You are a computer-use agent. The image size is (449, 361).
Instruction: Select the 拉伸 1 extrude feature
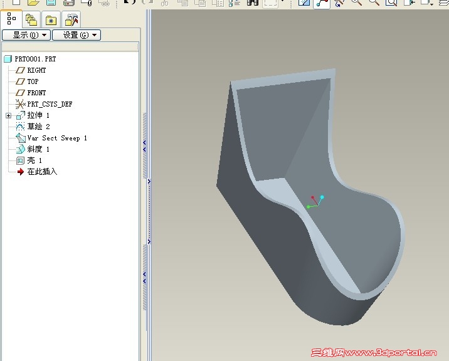[33, 115]
